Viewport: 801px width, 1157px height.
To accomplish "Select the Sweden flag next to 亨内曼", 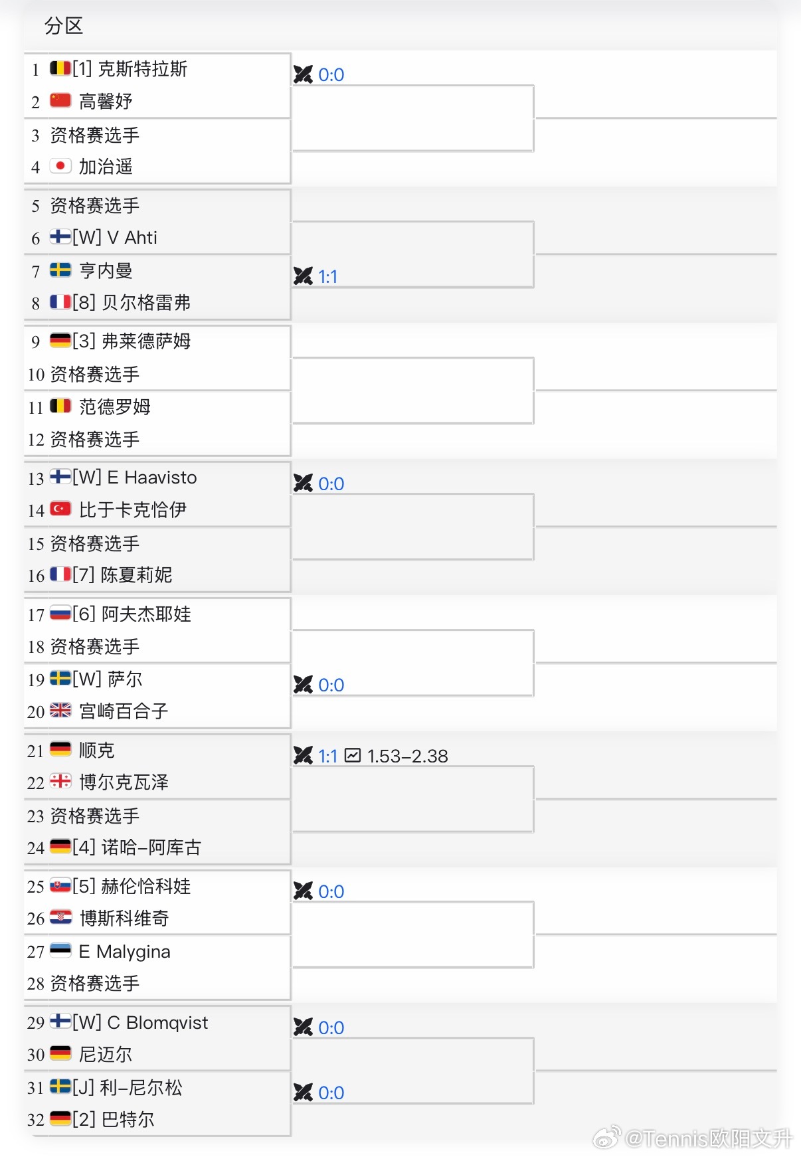I will pyautogui.click(x=60, y=270).
